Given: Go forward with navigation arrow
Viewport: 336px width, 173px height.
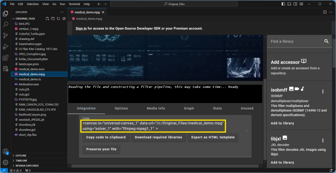Looking at the screenshot, I should tap(105, 4).
